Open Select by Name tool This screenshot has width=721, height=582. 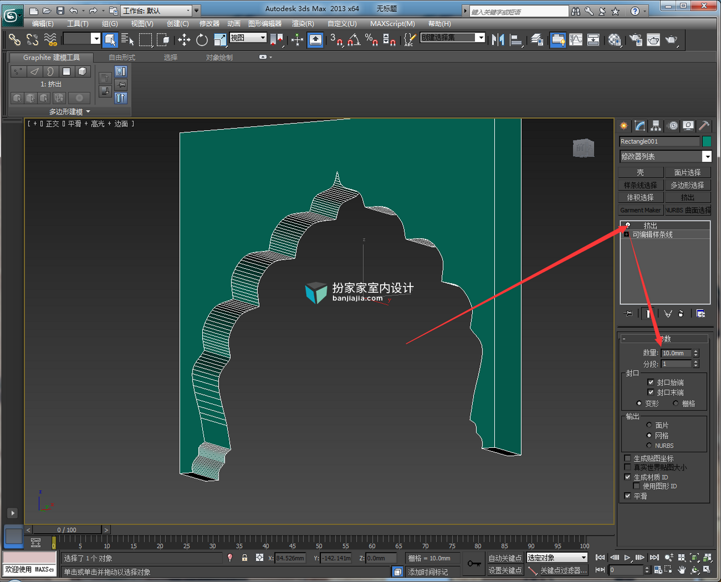coord(128,39)
